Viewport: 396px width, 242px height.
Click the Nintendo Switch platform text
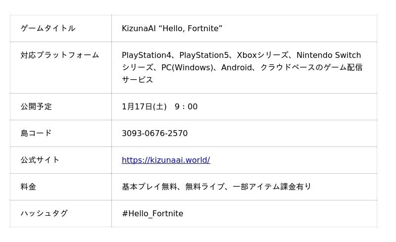329,55
